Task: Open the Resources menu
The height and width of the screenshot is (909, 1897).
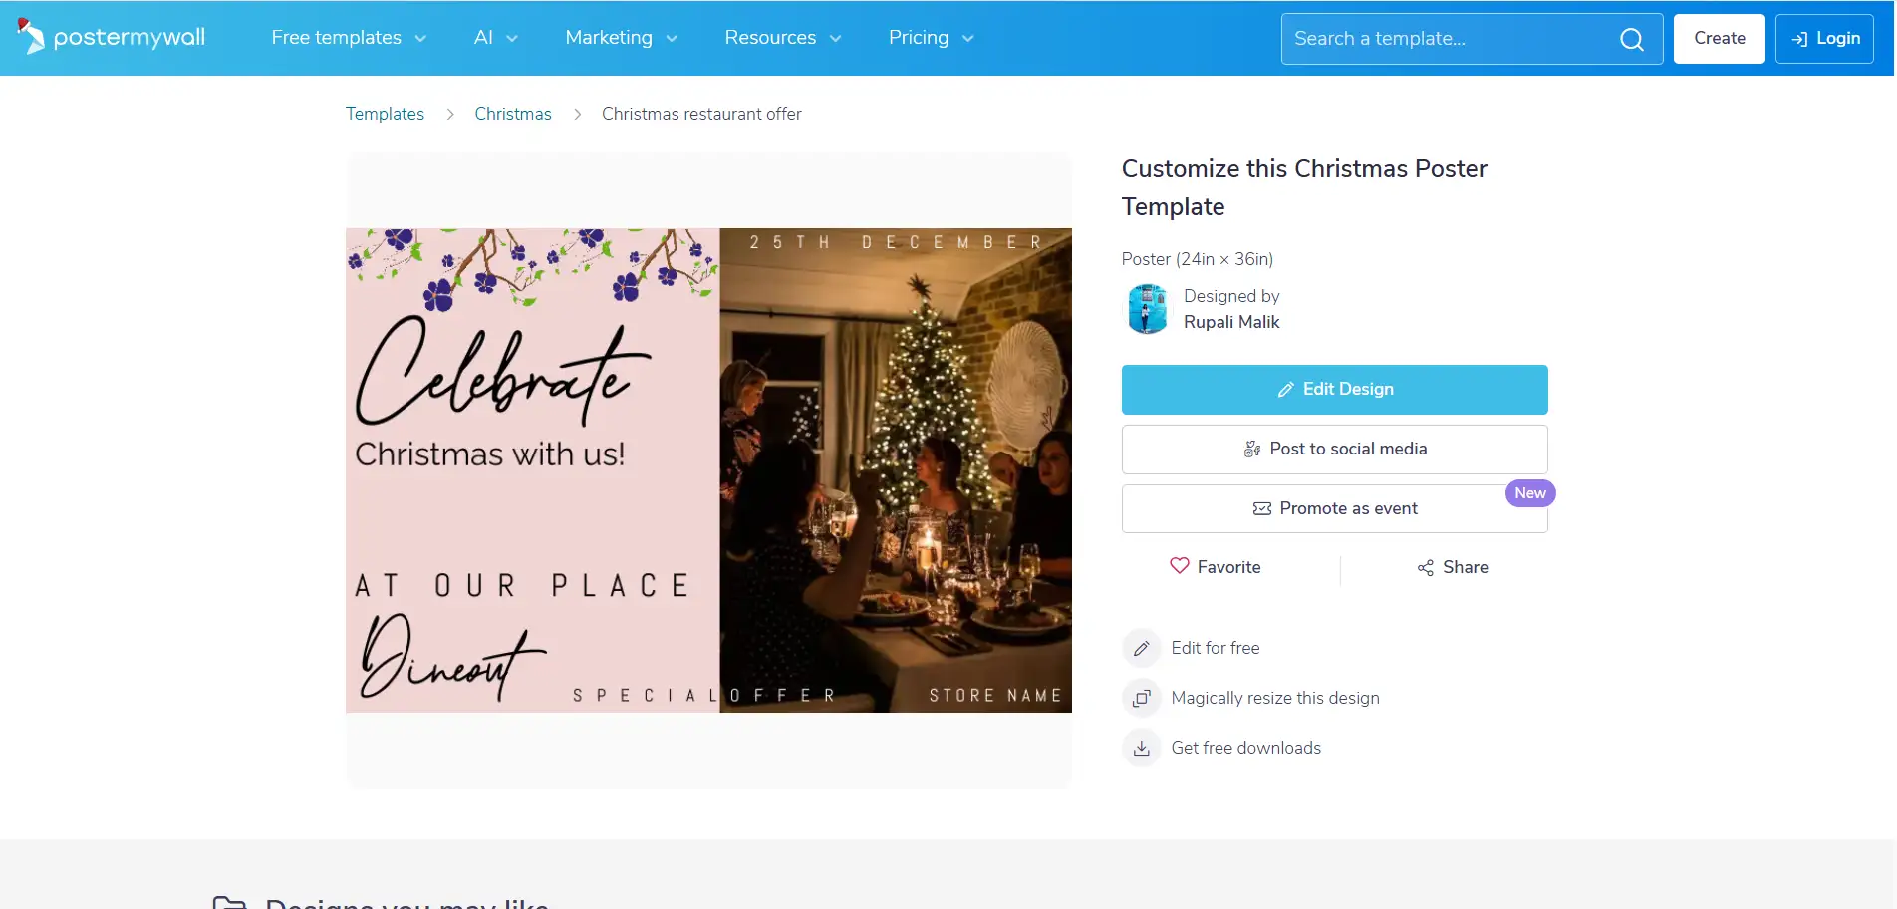Action: coord(782,38)
